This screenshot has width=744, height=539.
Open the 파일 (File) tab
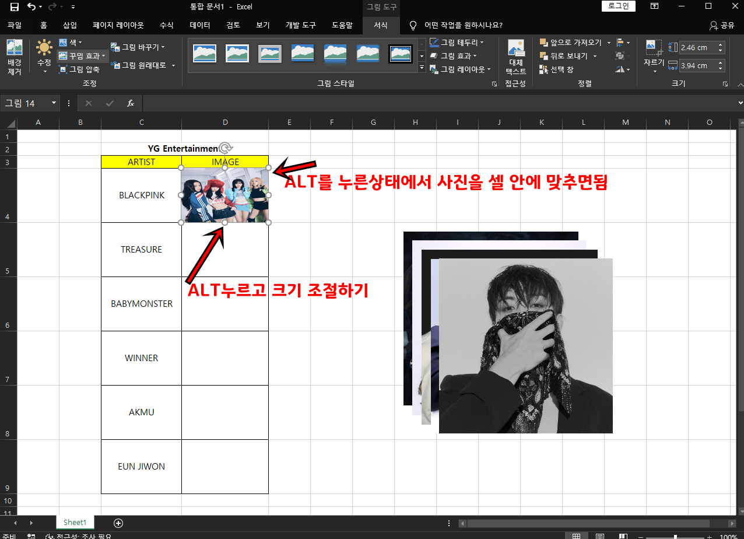tap(15, 25)
